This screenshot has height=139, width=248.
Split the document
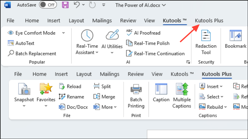[x=102, y=86]
